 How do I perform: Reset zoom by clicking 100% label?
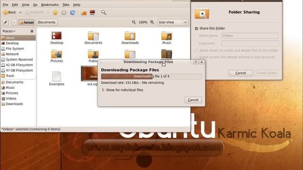(143, 22)
